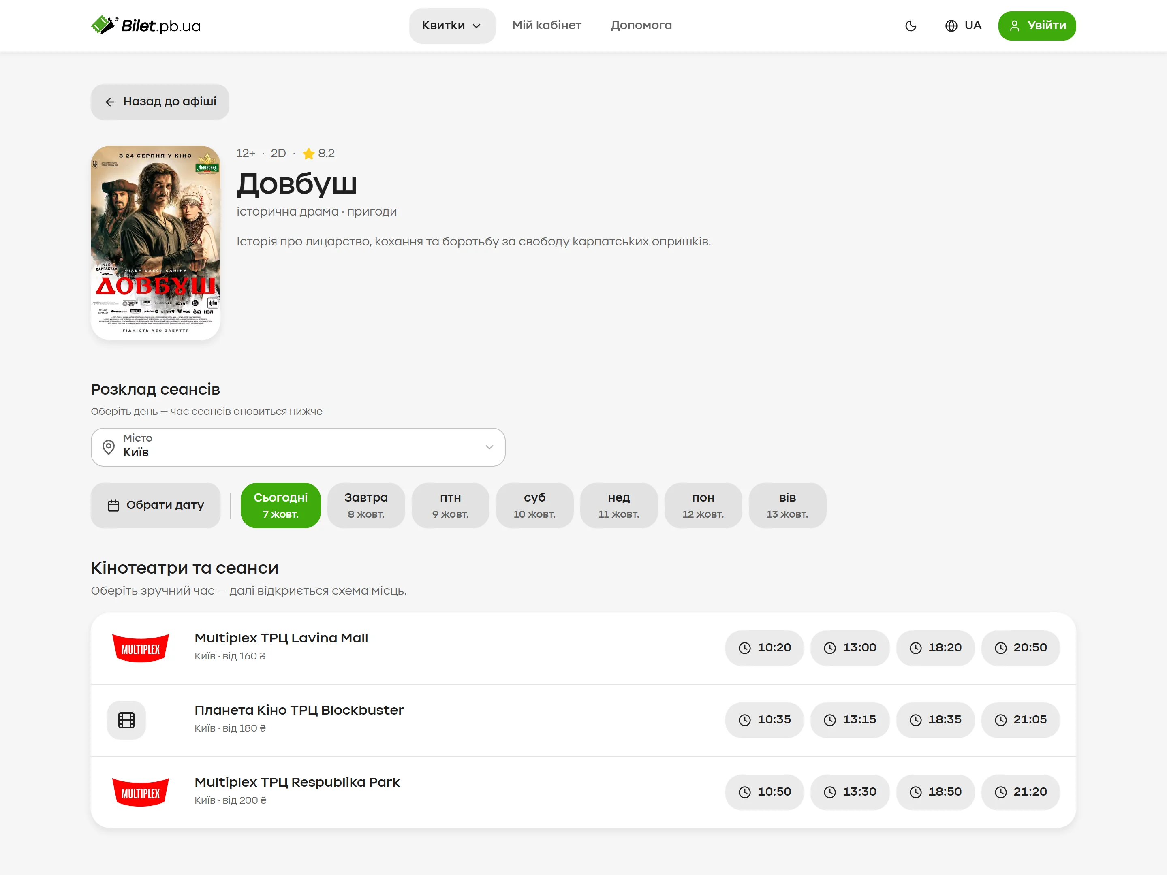This screenshot has width=1167, height=875.
Task: Open Допомога page
Action: [641, 26]
